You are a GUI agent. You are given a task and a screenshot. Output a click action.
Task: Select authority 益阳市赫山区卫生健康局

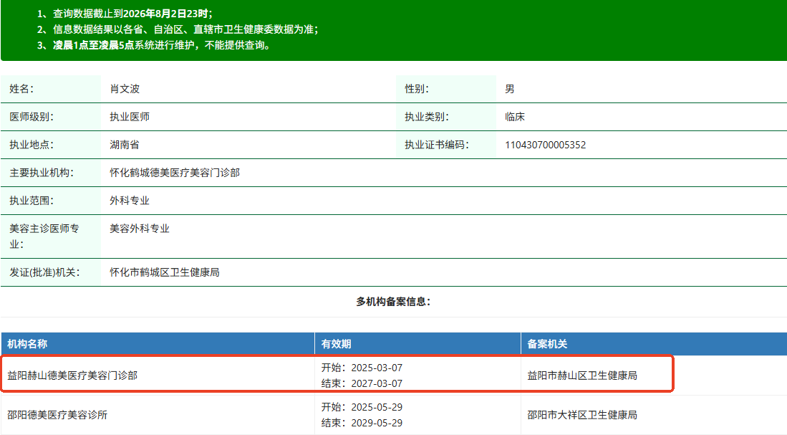click(582, 376)
